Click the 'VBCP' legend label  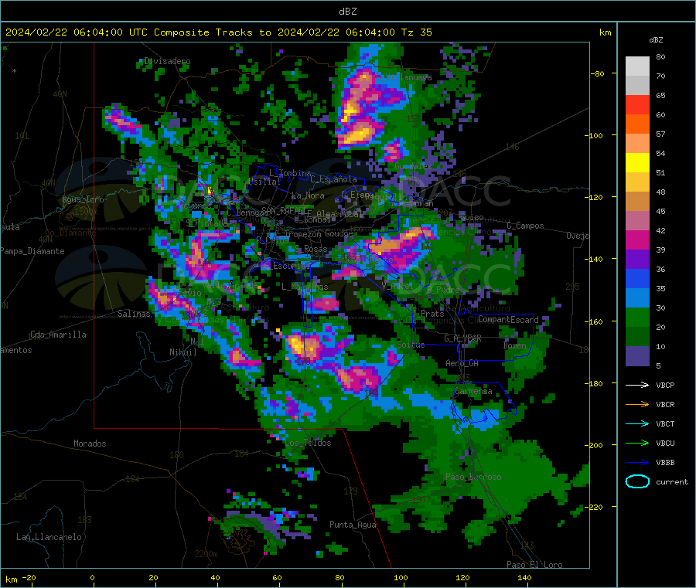click(665, 385)
